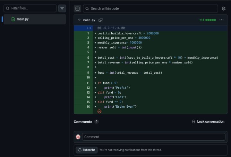
Task: Click the Subscribe button
Action: (87, 150)
